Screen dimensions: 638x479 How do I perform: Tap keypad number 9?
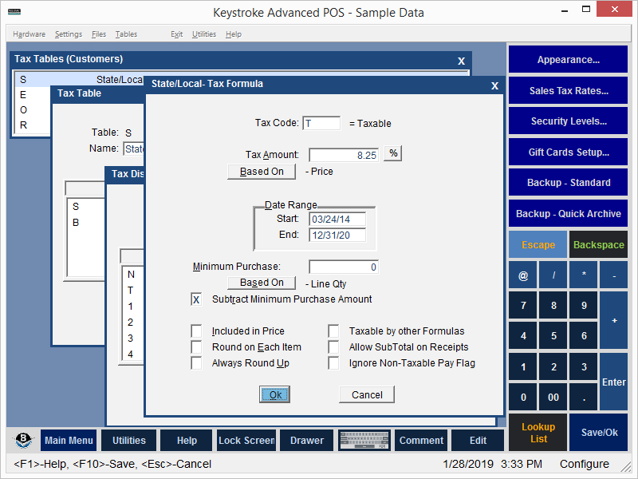point(584,306)
